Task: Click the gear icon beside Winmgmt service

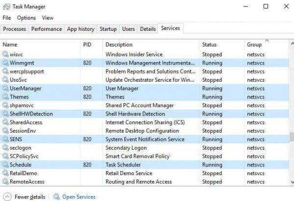Action: tap(5, 63)
